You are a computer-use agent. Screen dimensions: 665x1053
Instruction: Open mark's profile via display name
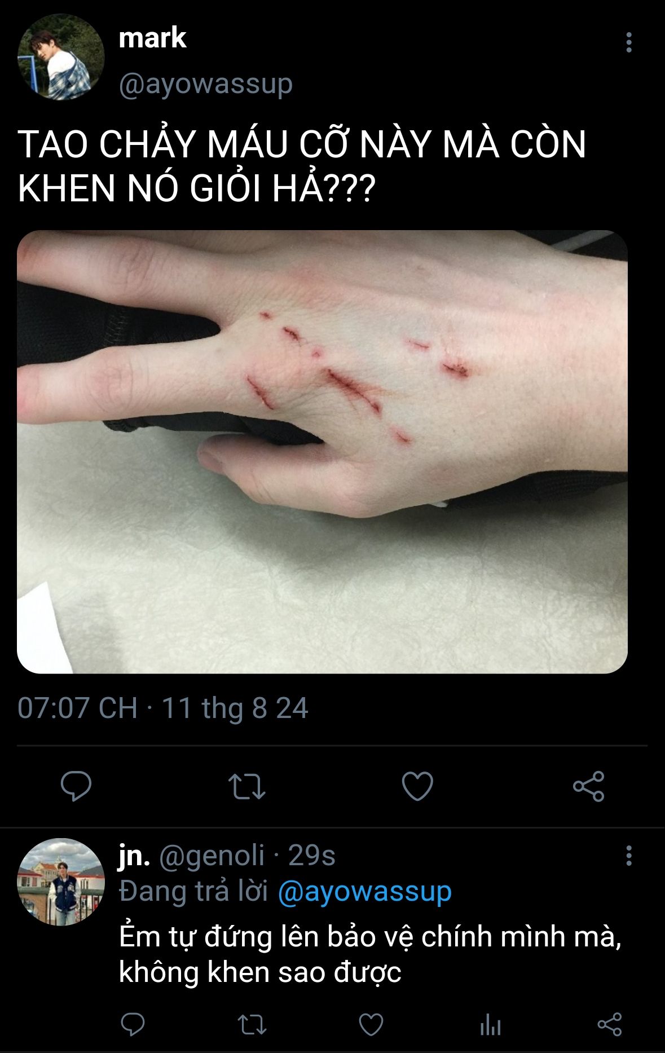click(x=152, y=38)
